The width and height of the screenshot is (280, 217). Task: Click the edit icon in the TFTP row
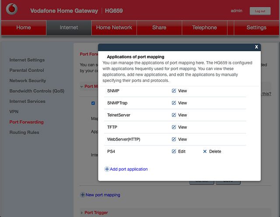(174, 127)
